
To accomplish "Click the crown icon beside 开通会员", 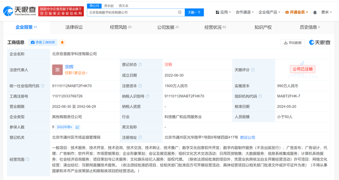I will click(287, 12).
